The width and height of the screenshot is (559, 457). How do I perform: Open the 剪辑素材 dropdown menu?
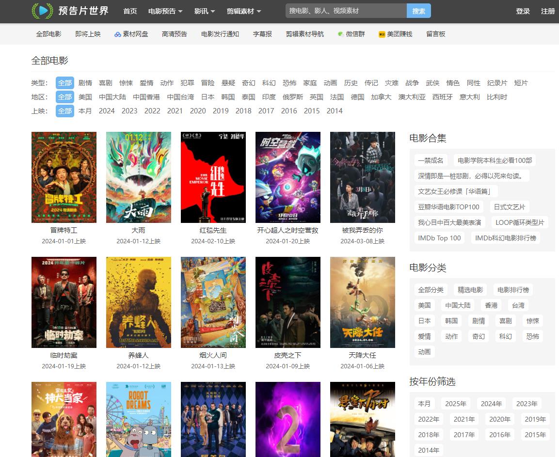[244, 11]
